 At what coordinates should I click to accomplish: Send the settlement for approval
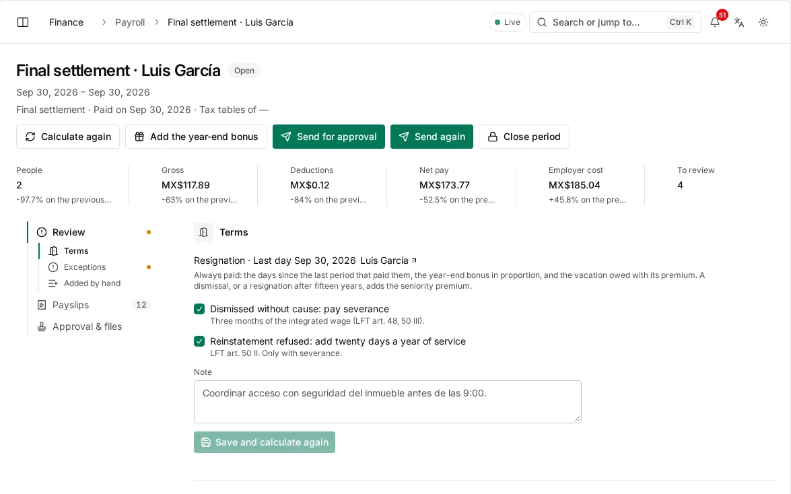coord(329,137)
